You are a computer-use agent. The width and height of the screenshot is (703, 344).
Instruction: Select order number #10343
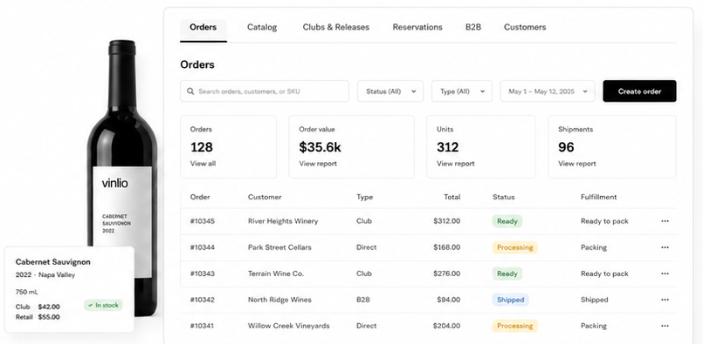click(203, 273)
